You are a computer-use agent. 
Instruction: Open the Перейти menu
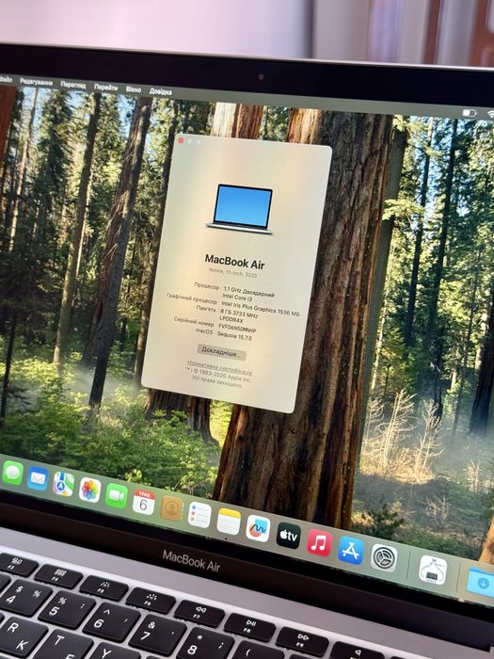(105, 87)
